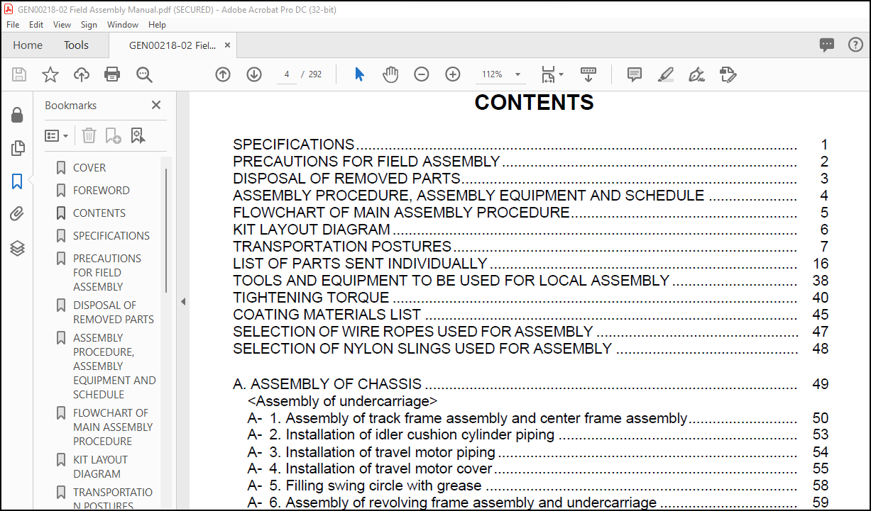Go to previous page arrow
871x511 pixels.
click(x=223, y=74)
